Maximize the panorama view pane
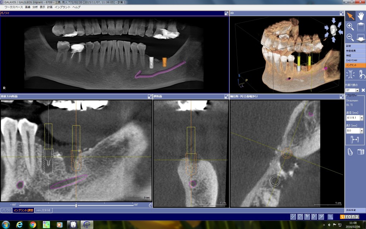This screenshot has width=366, height=229. point(226,13)
